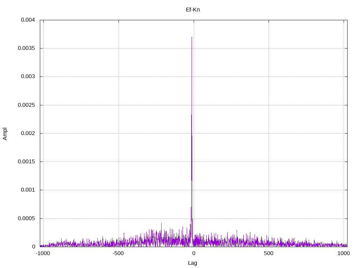Click the y-axis value 0.001
Image resolution: width=358 pixels, height=268 pixels.
[x=28, y=190]
